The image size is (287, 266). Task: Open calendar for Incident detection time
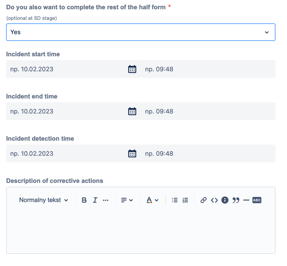coord(132,153)
